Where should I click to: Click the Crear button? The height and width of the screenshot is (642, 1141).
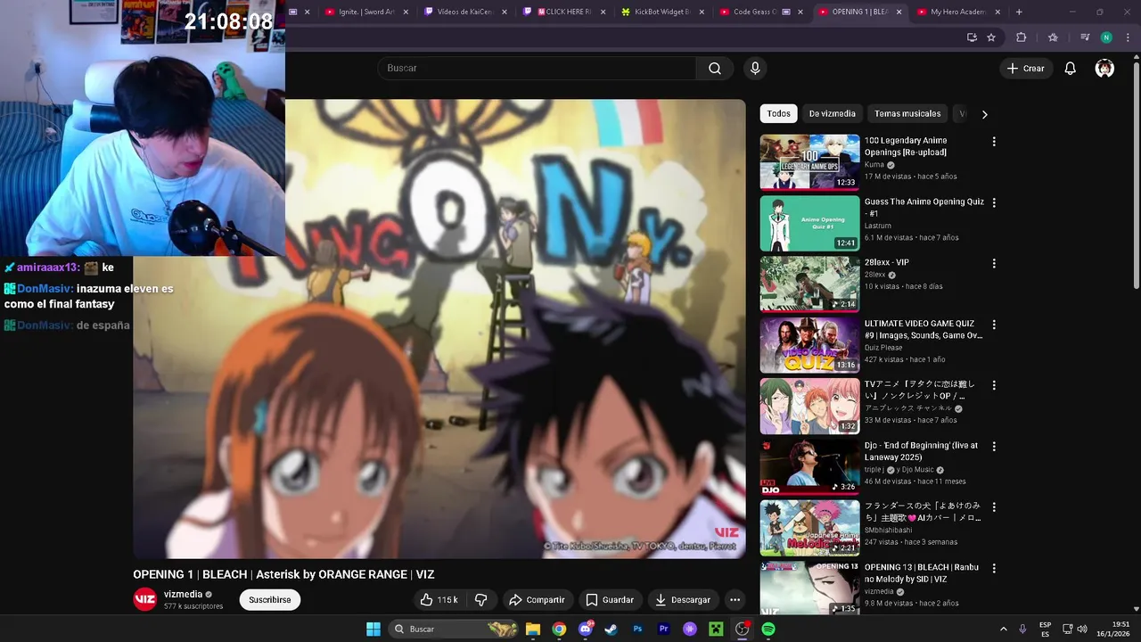[1025, 69]
